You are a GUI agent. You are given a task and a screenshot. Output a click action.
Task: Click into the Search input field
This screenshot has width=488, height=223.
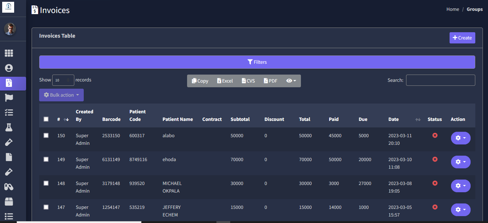440,80
